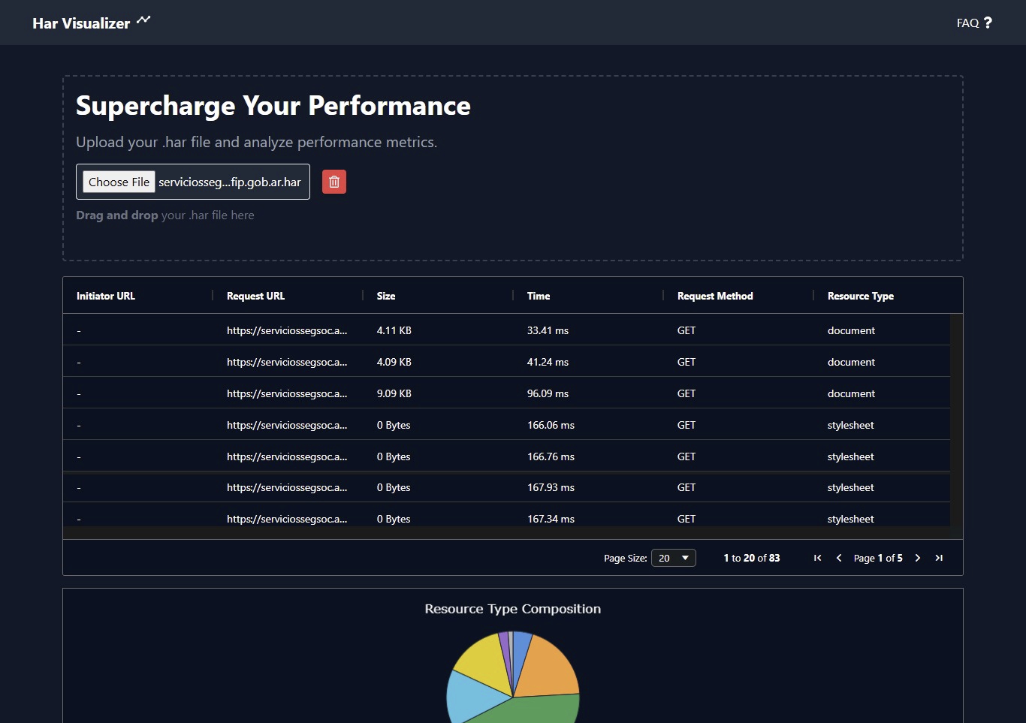Click the Har Visualizer title

click(x=81, y=23)
